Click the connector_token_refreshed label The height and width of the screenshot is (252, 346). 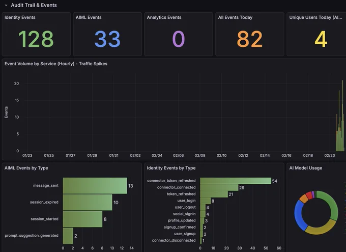(x=171, y=181)
